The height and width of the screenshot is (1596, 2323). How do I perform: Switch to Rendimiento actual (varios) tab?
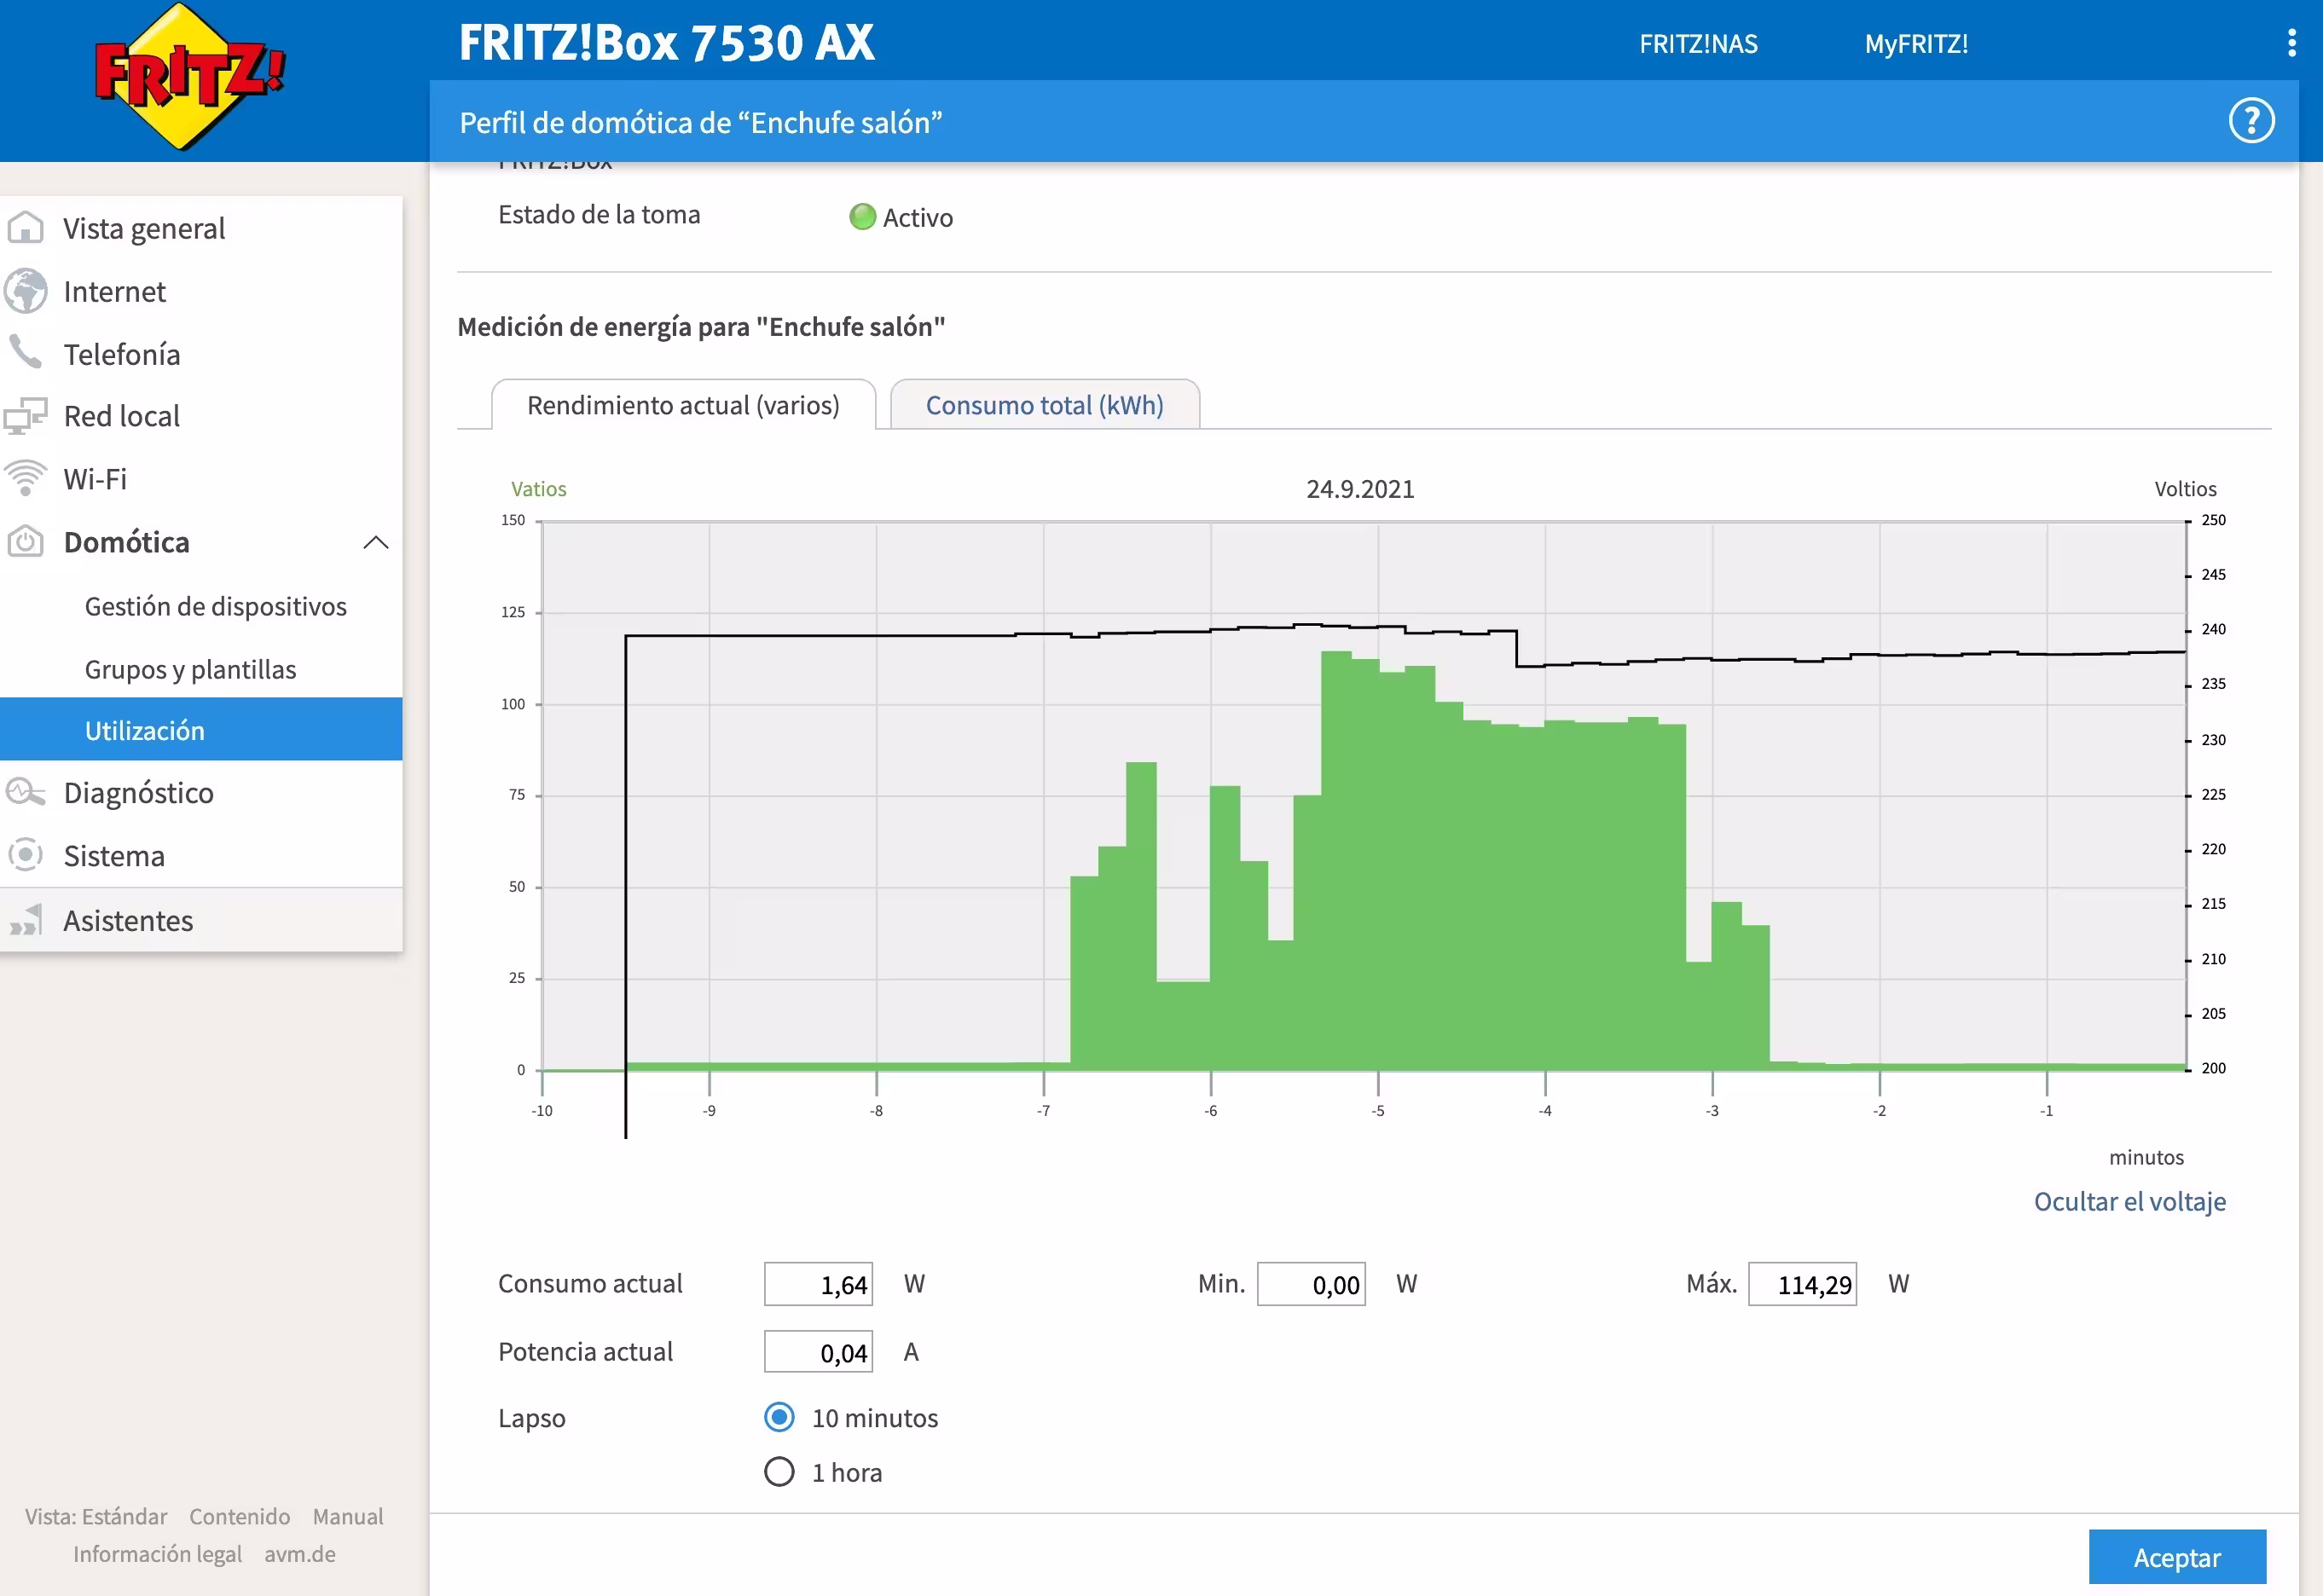point(683,405)
